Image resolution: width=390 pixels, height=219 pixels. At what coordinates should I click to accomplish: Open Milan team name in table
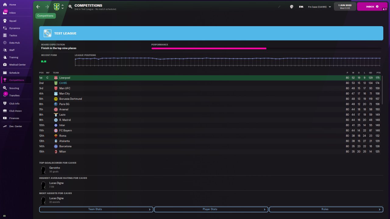pyautogui.click(x=62, y=152)
